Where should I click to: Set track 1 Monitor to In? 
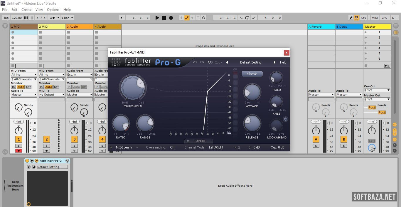click(13, 87)
